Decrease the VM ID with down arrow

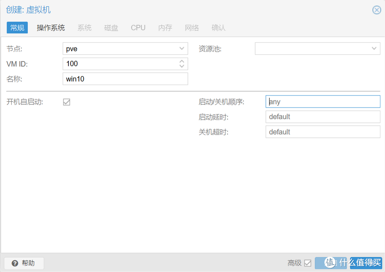182,66
